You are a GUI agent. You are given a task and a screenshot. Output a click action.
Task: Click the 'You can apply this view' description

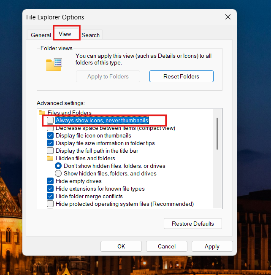144,59
